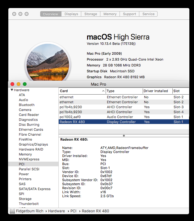
Task: Select the pci1b4b,9230 row in Slot-3
Action: [124, 107]
